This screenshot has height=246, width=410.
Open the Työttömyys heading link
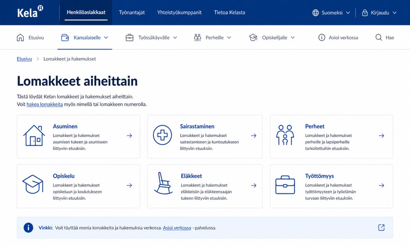click(319, 176)
